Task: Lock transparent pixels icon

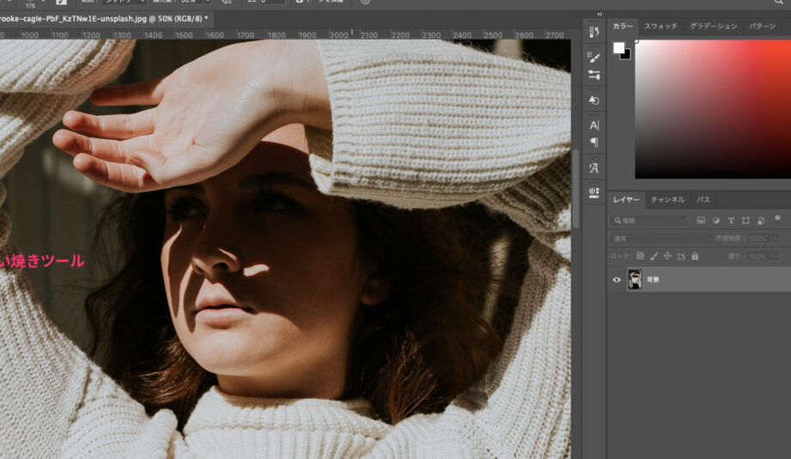Action: point(640,256)
